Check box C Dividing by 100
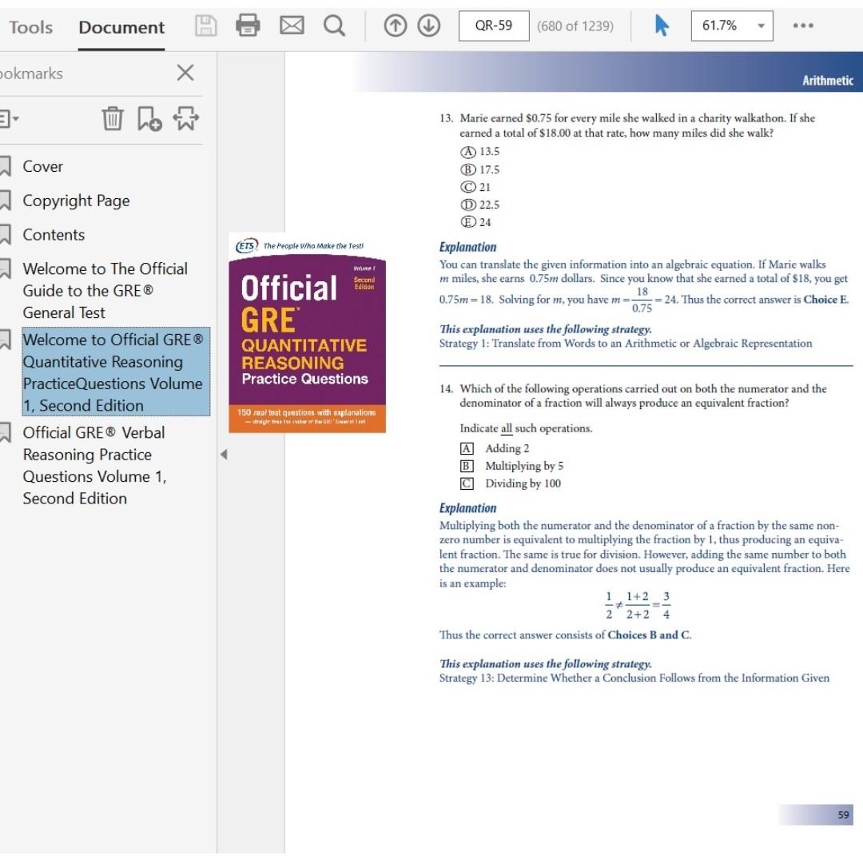The image size is (863, 863). 467,483
